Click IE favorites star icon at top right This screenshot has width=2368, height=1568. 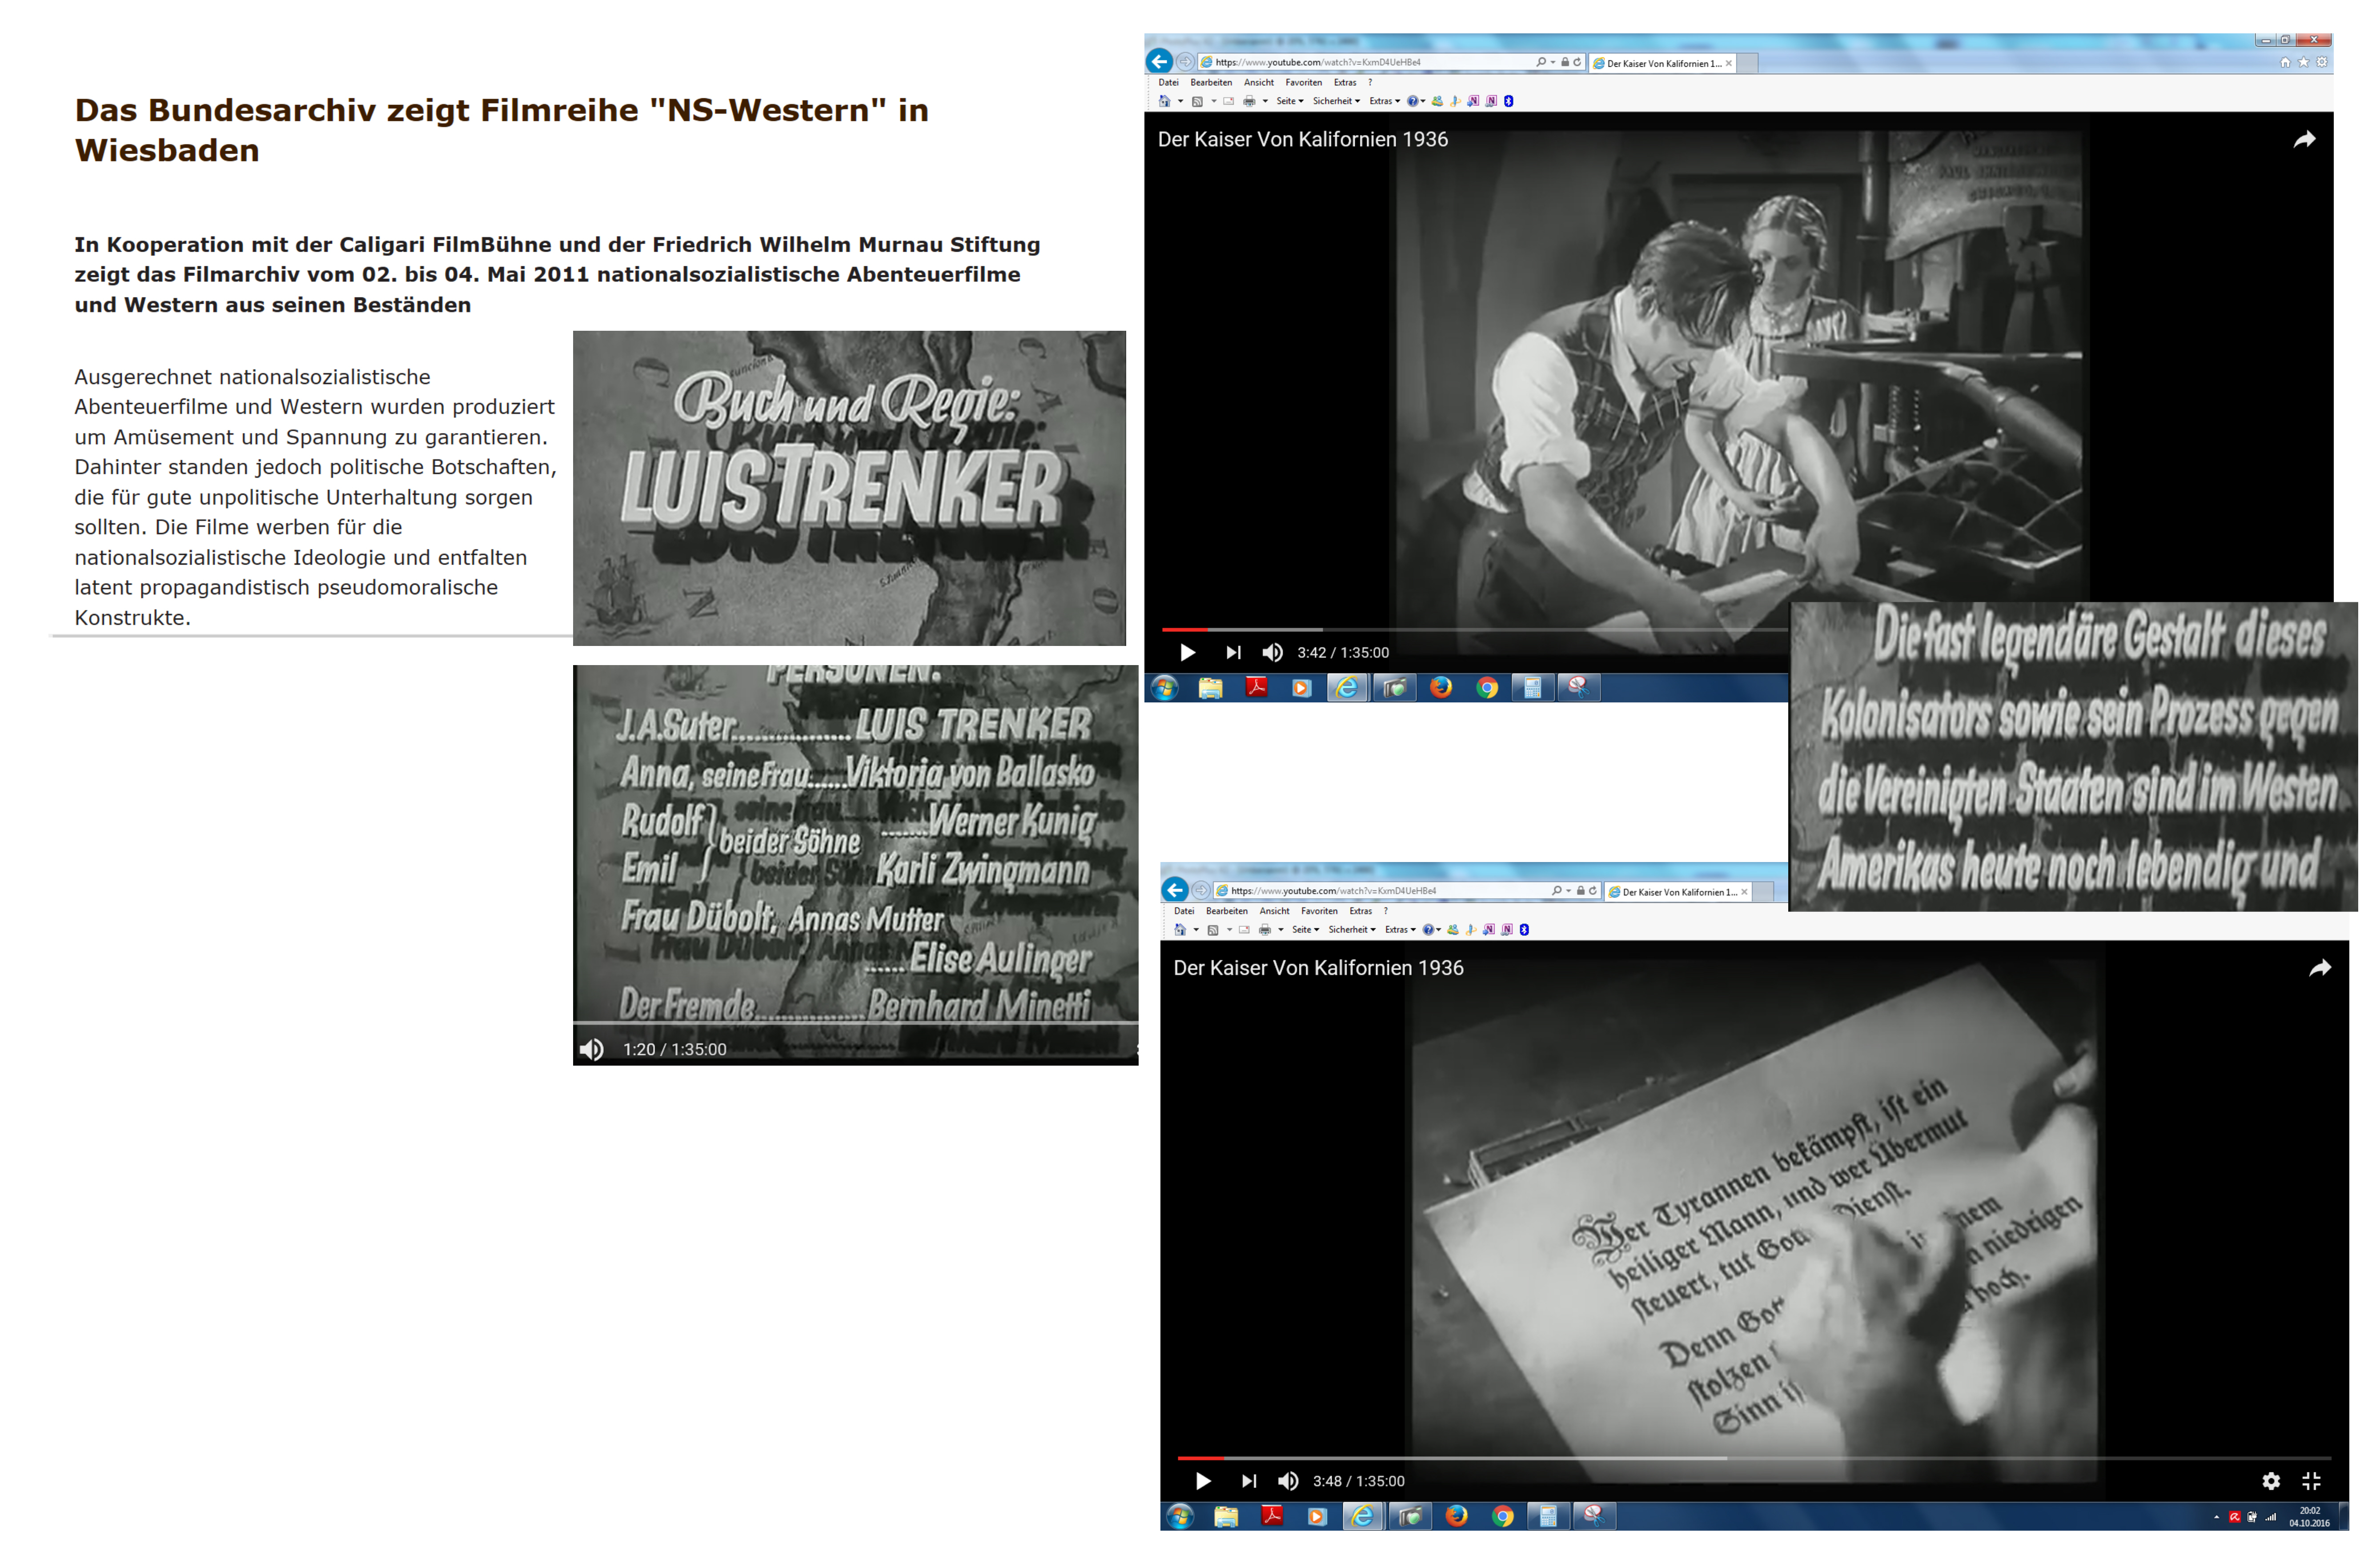click(2303, 62)
